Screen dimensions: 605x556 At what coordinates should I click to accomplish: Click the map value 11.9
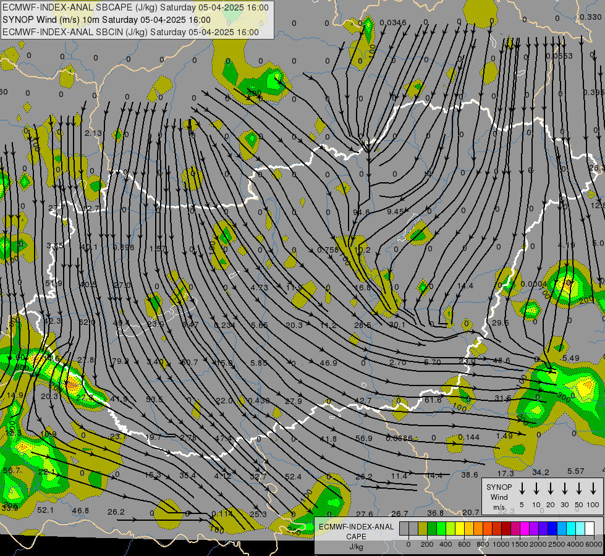294,287
